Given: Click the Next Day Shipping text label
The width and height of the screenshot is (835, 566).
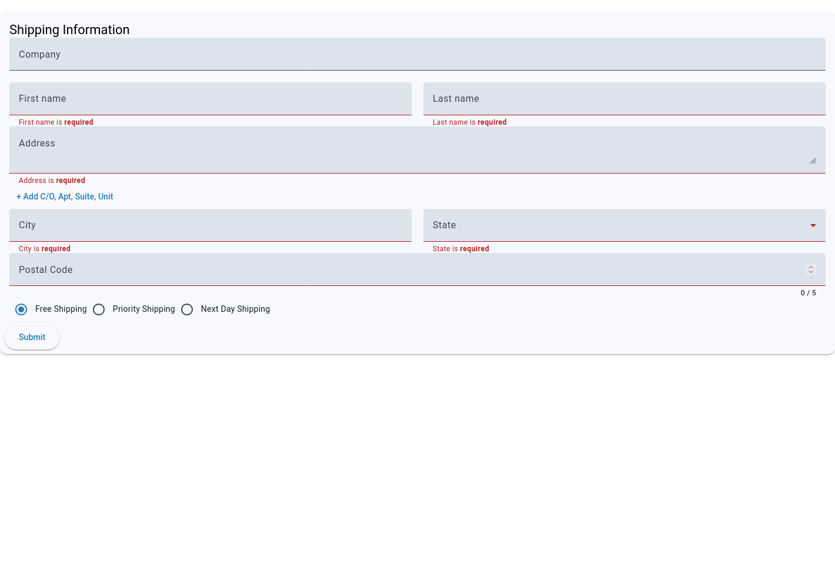Looking at the screenshot, I should click(235, 309).
